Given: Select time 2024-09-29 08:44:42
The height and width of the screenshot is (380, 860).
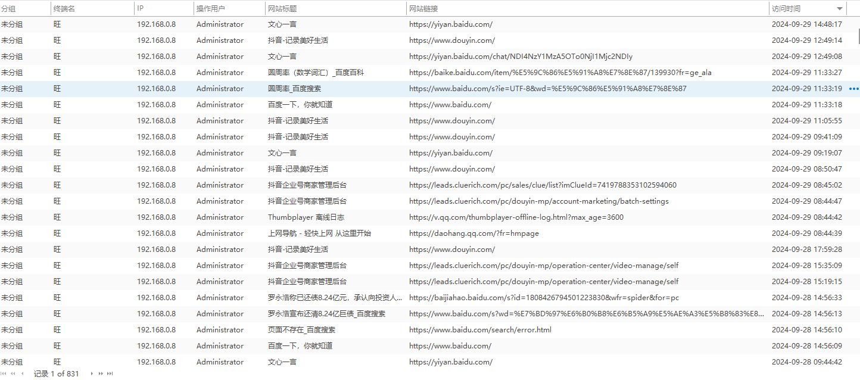Looking at the screenshot, I should [x=807, y=217].
